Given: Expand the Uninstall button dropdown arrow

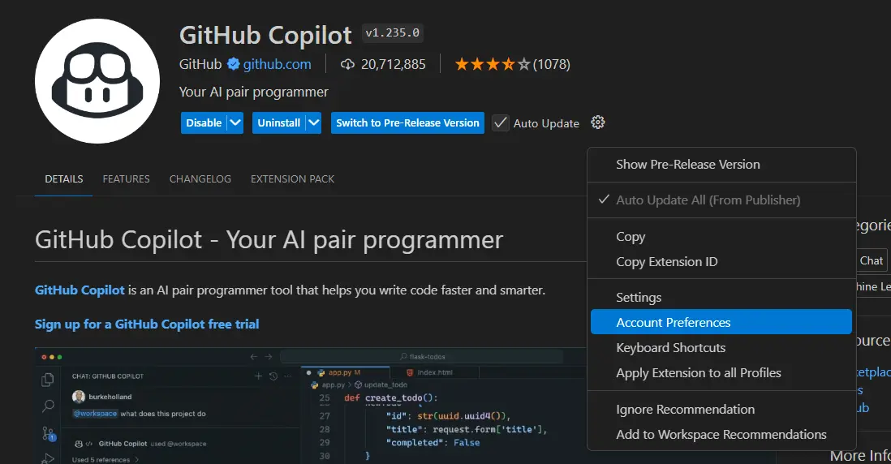Looking at the screenshot, I should click(x=313, y=122).
